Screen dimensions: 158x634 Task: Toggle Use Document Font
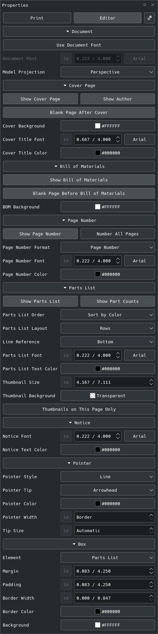click(x=79, y=45)
